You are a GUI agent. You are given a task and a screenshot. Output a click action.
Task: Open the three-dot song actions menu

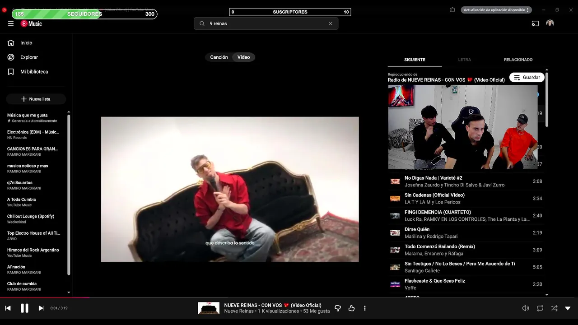click(x=364, y=308)
